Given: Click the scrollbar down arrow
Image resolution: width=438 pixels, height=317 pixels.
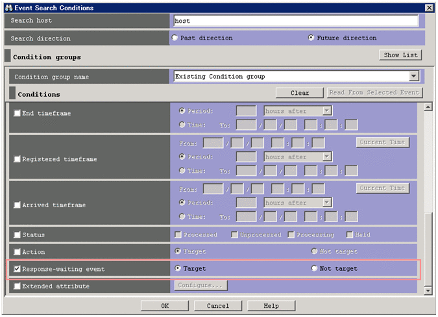Looking at the screenshot, I should pyautogui.click(x=428, y=290).
